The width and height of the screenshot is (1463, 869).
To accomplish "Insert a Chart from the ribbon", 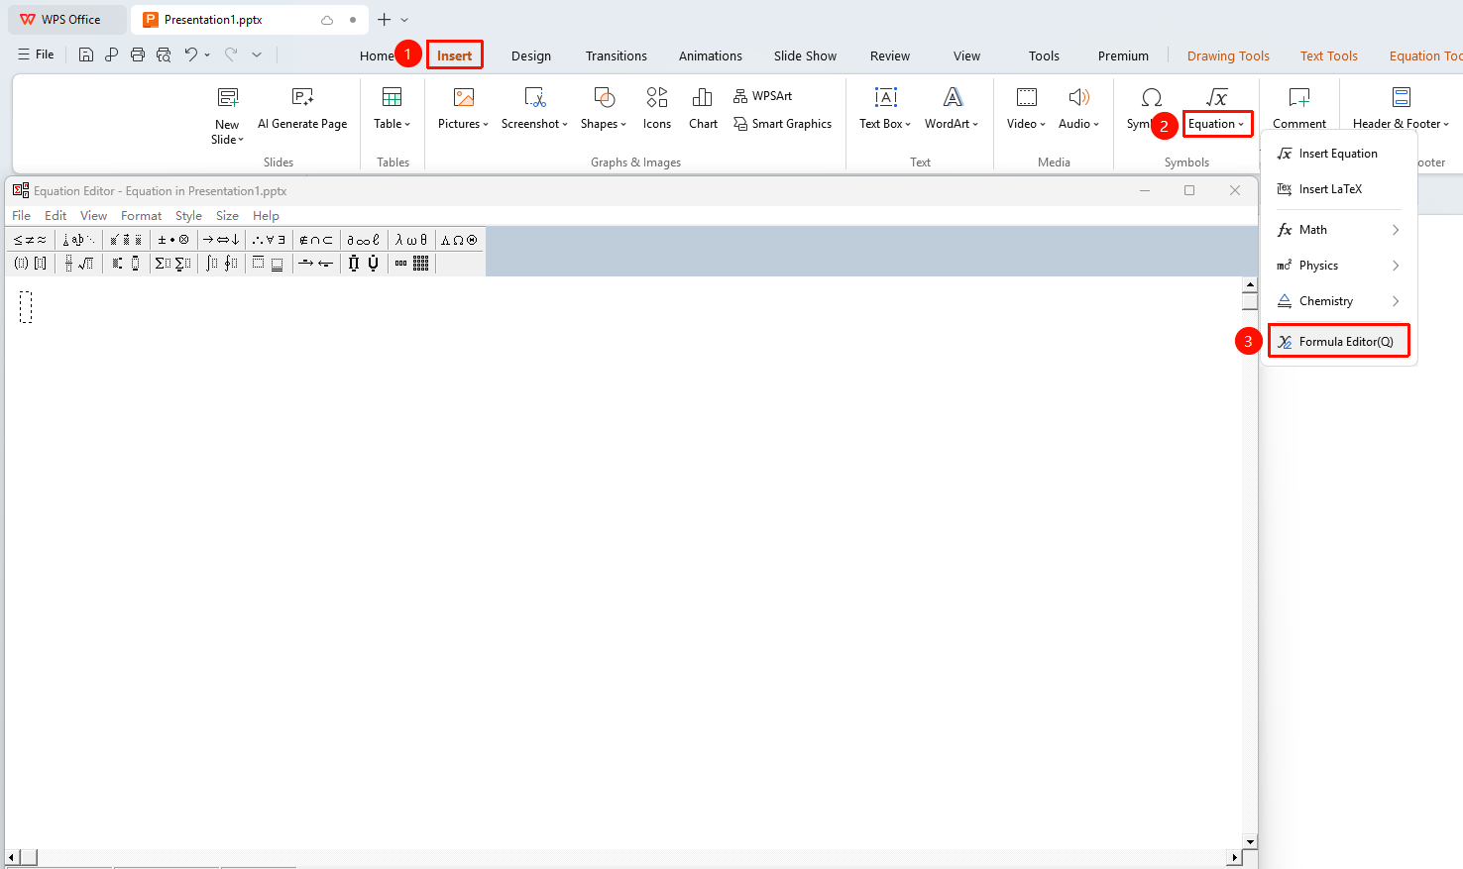I will tap(703, 109).
